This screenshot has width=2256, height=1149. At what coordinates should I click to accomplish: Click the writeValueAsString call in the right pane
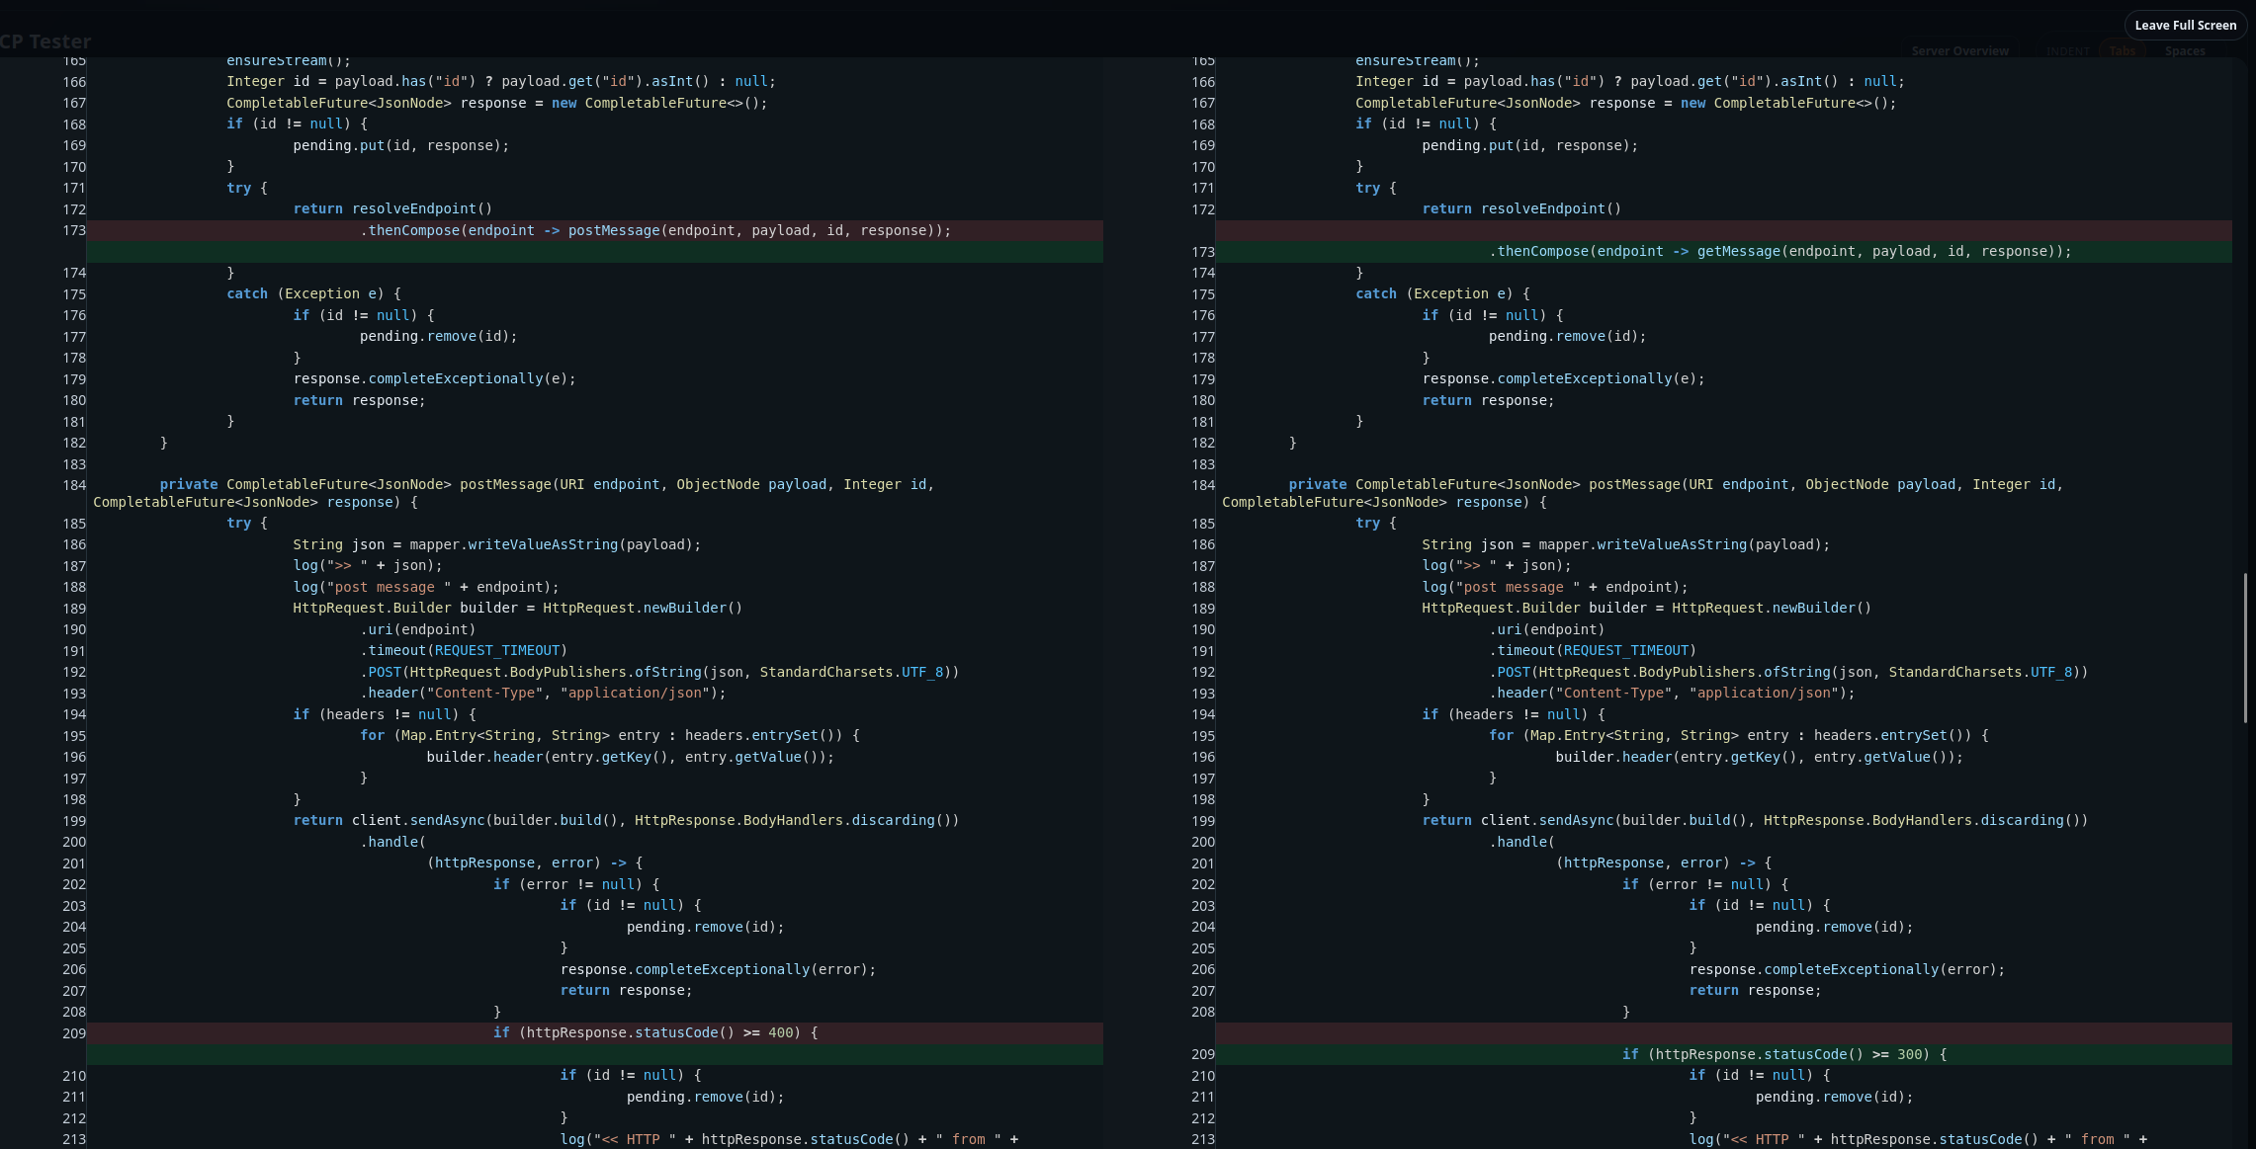click(1671, 545)
